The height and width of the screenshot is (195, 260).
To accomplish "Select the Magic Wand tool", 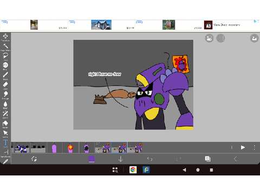I will pos(5,47).
